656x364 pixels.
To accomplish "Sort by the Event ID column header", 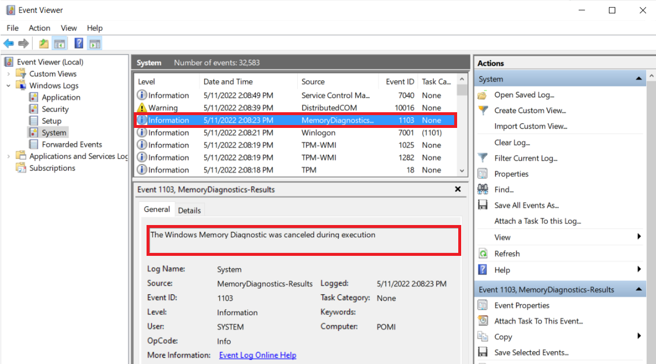I will click(x=398, y=81).
